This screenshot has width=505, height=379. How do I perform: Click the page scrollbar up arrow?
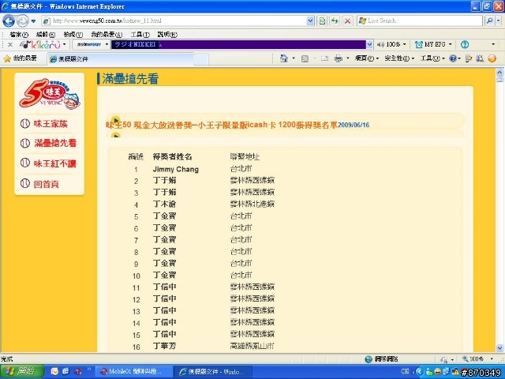[x=499, y=72]
